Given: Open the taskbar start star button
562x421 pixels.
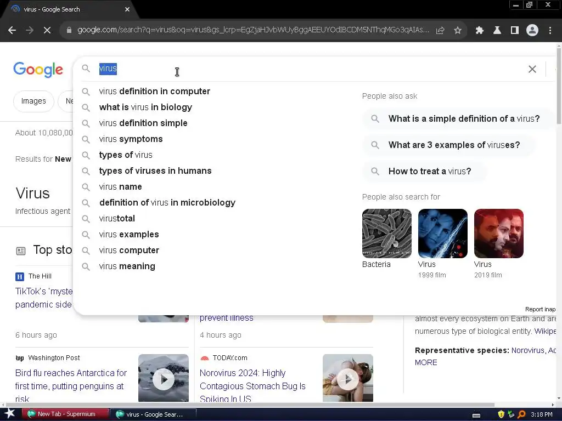Looking at the screenshot, I should tap(10, 414).
